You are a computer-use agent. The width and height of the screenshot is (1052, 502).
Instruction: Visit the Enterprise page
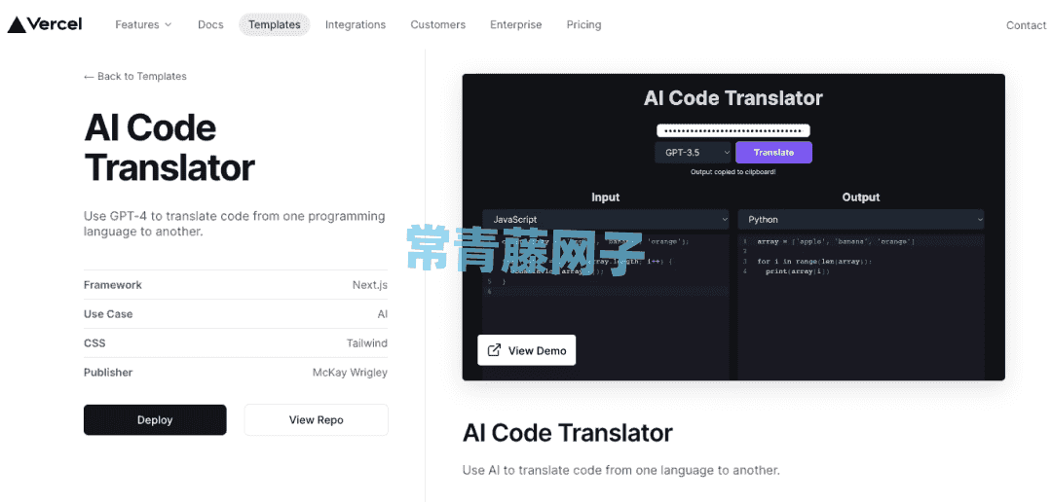[x=516, y=24]
